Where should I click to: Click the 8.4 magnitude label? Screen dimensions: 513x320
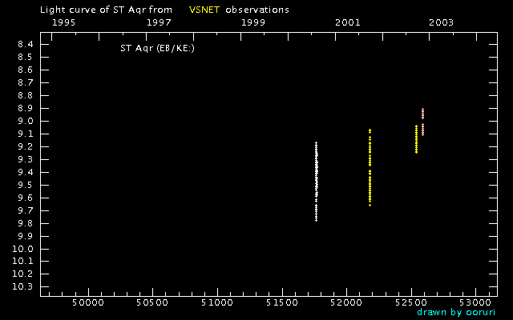click(x=26, y=45)
